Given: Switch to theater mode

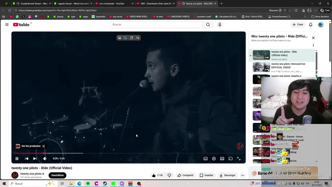Looking at the screenshot, I should point(222,159).
